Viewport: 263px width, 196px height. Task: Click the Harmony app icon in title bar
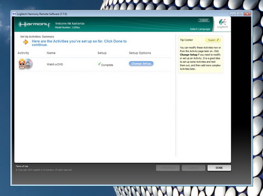14,14
